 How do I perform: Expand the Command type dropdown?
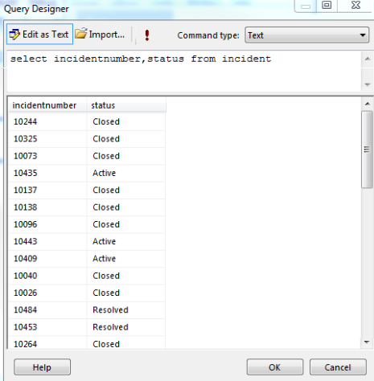pos(307,35)
